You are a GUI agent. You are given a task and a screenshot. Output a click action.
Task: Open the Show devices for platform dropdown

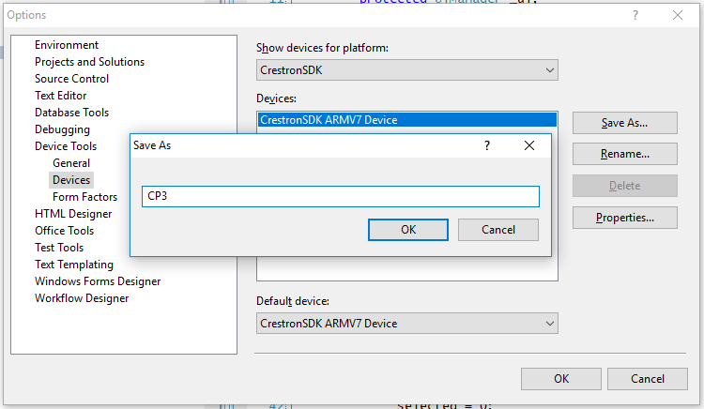coord(407,70)
